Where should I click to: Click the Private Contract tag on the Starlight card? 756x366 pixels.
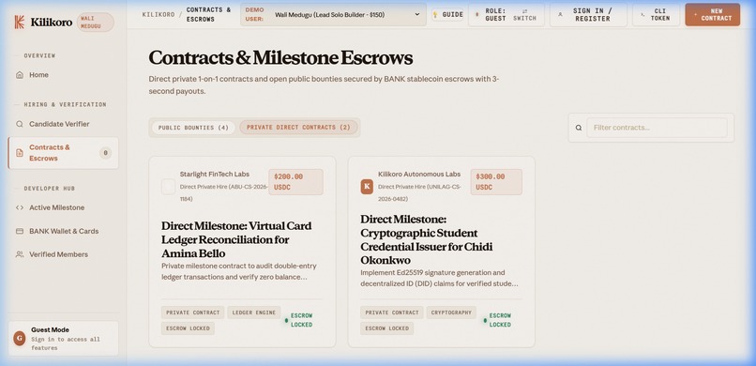[193, 313]
